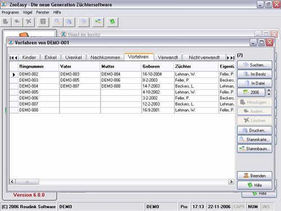The image size is (281, 211).
Task: Click the NUM status bar indicator
Action: [x=253, y=206]
